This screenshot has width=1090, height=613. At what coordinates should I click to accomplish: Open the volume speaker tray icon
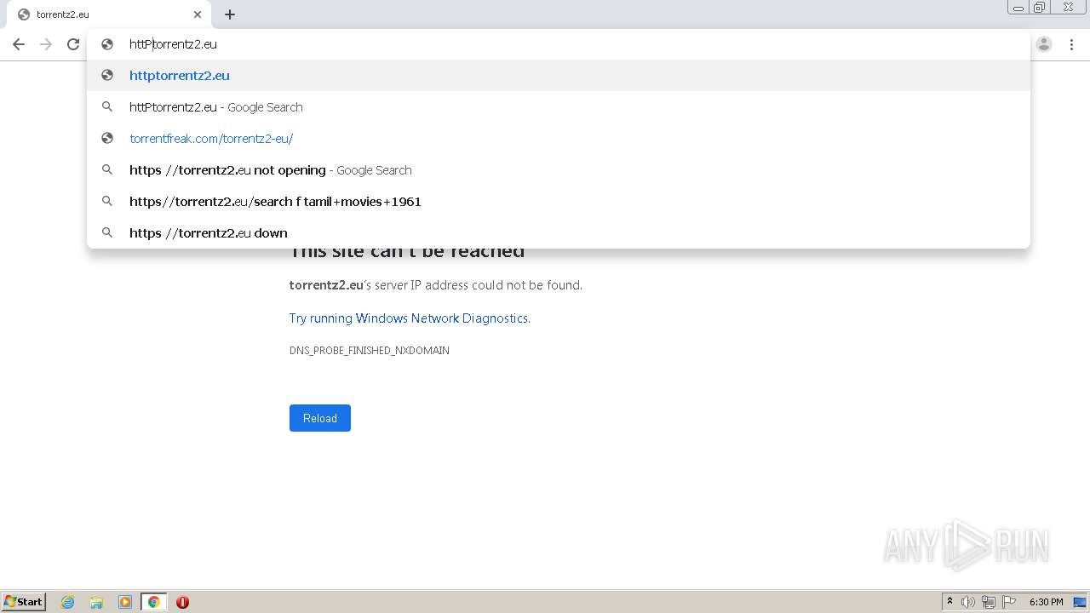click(968, 602)
